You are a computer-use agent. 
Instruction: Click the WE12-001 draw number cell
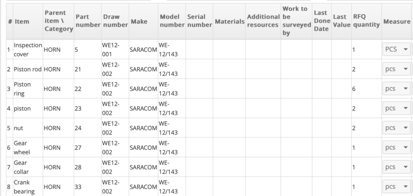[111, 49]
